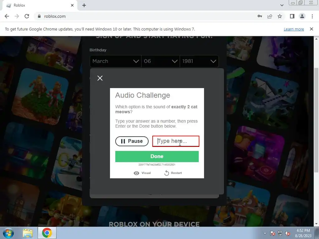This screenshot has height=239, width=319.
Task: Click scrollbar down arrow
Action: pos(317,224)
